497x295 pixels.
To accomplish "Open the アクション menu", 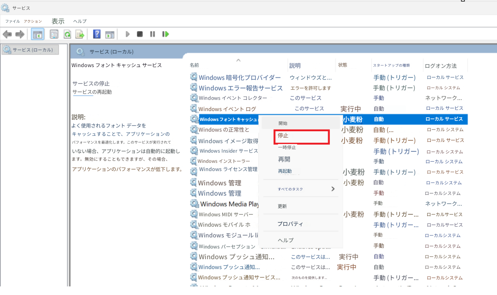I will pyautogui.click(x=33, y=21).
